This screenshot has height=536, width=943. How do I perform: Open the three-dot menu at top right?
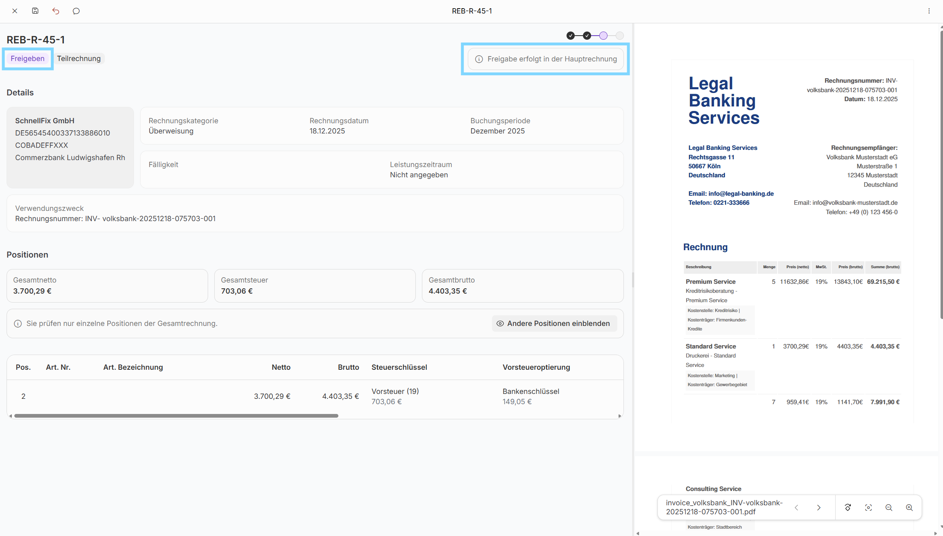[x=929, y=11]
